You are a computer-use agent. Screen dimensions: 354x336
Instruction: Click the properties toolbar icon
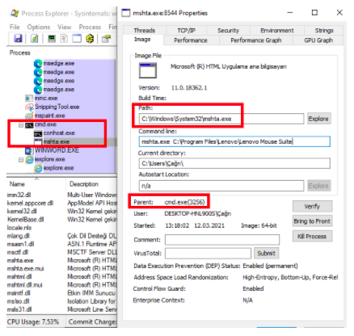click(x=106, y=39)
